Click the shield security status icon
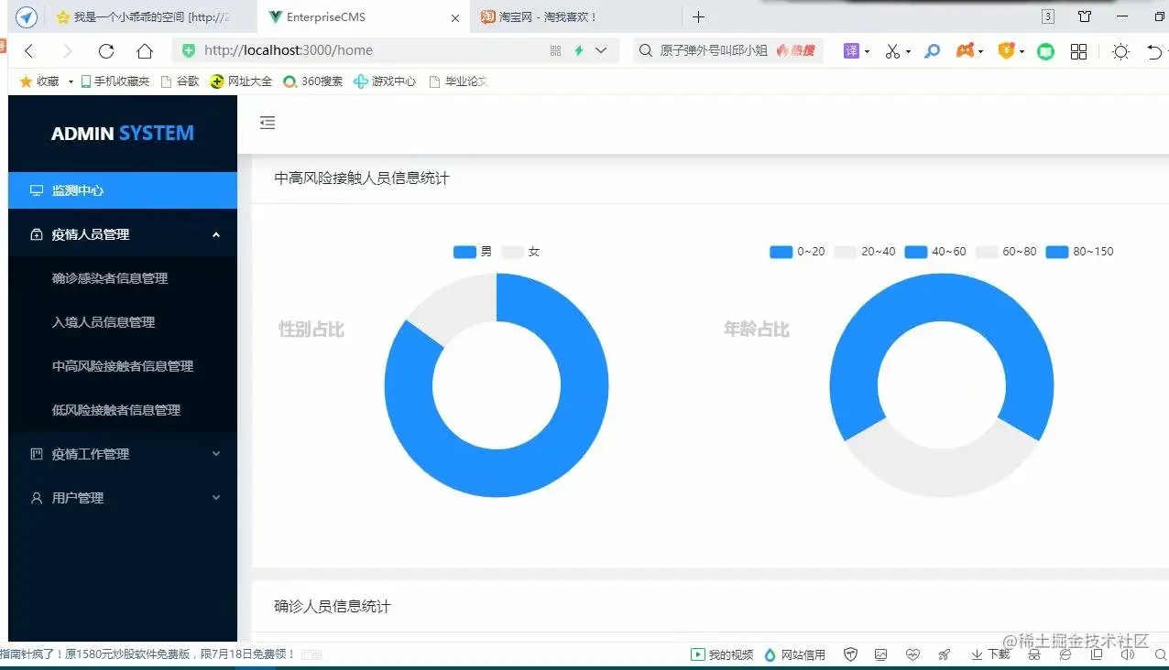 (850, 654)
